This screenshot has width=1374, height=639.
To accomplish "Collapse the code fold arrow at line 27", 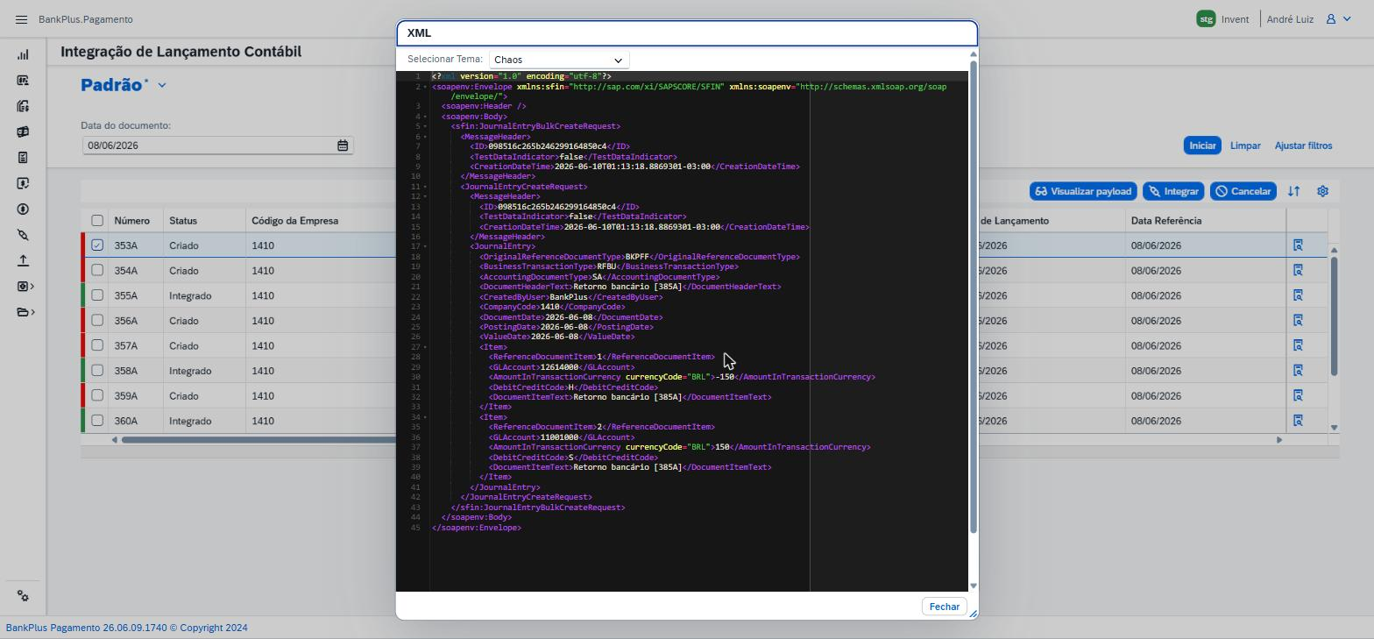I will point(426,348).
